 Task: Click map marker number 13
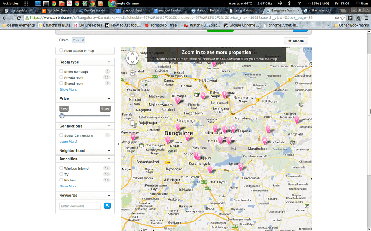click(268, 129)
